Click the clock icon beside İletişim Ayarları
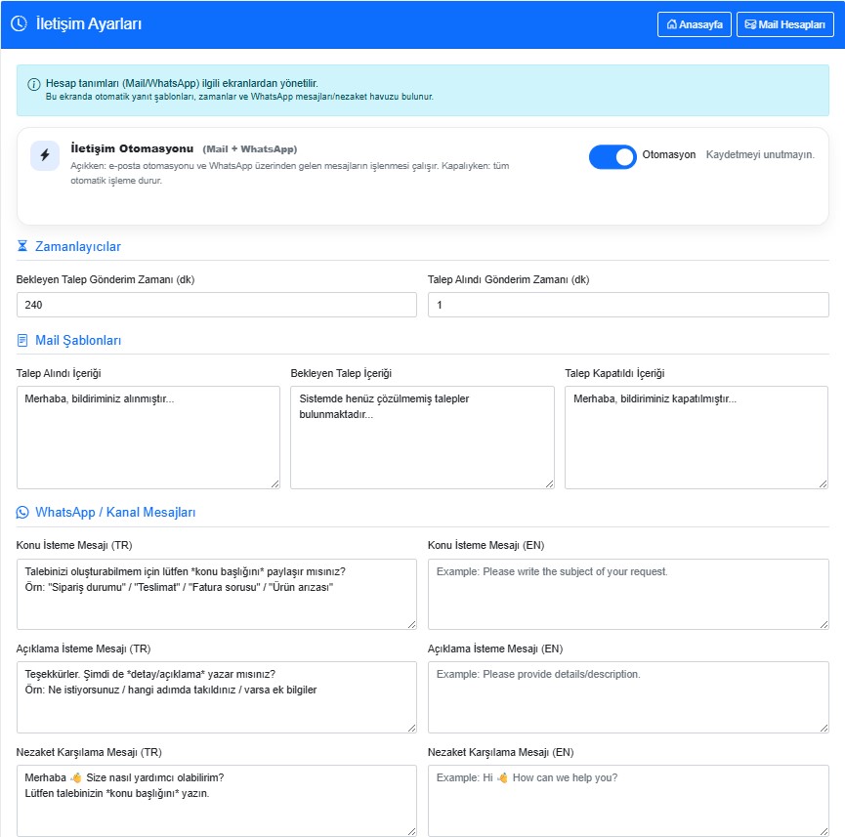This screenshot has width=845, height=837. click(x=19, y=24)
